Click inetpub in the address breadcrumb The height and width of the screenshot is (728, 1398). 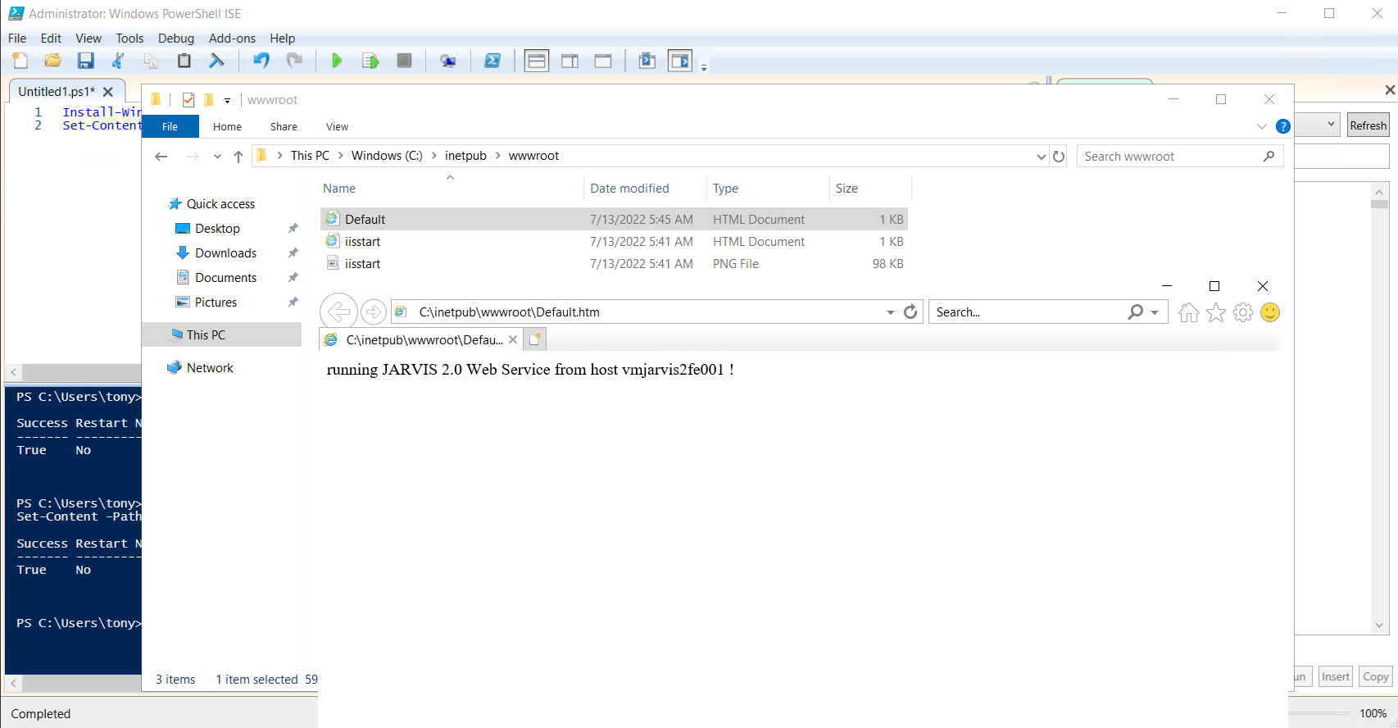tap(465, 156)
